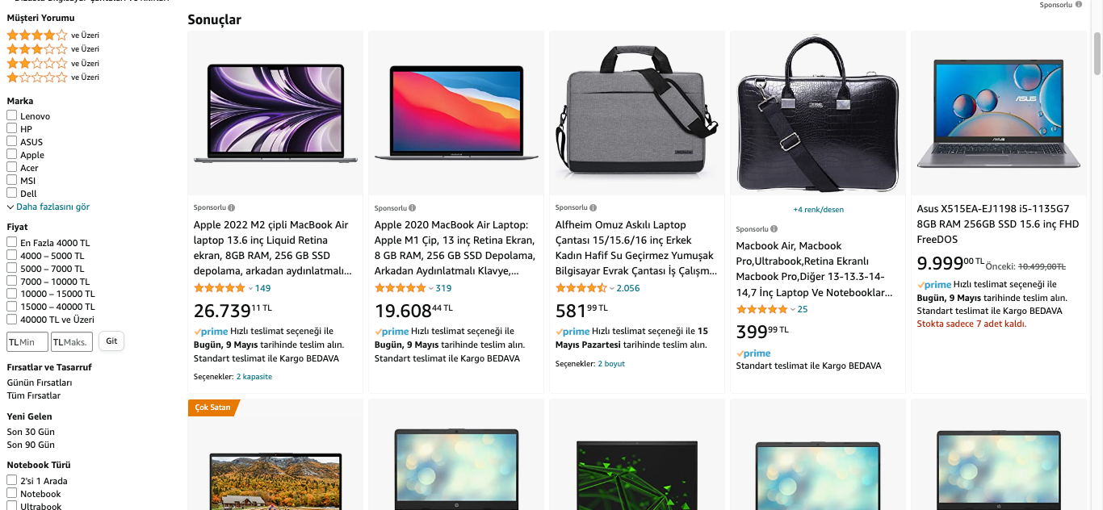Click Sponsorlu info icon under MacBook Air M2

[232, 208]
